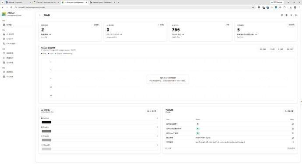Click the browser forward arrow
This screenshot has width=302, height=164.
7,7
